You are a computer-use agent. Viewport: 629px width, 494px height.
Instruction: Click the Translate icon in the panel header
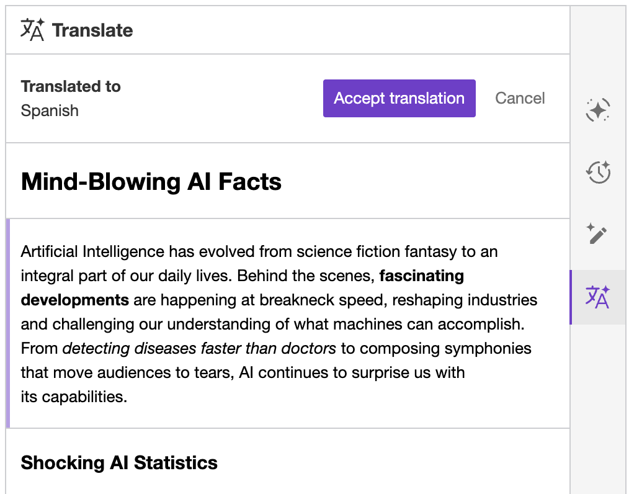click(x=31, y=29)
